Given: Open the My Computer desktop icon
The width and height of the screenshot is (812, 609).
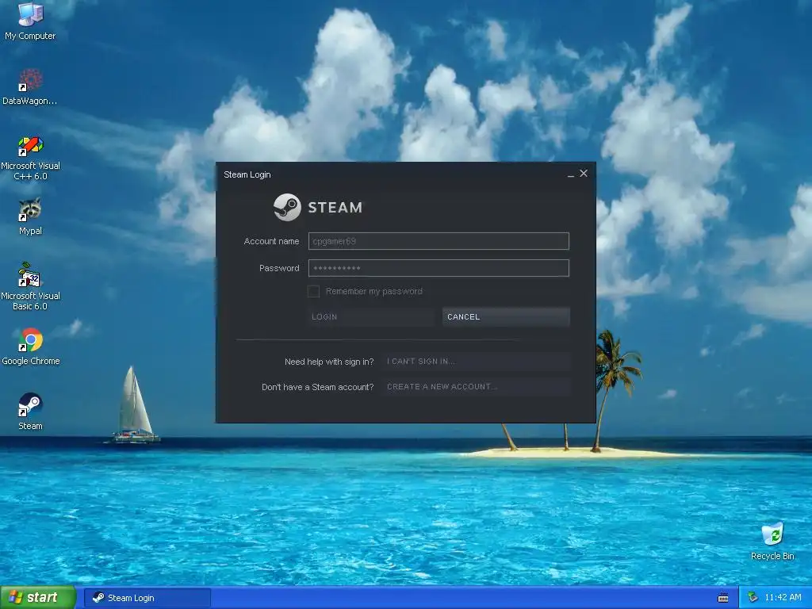Looking at the screenshot, I should coord(30,21).
